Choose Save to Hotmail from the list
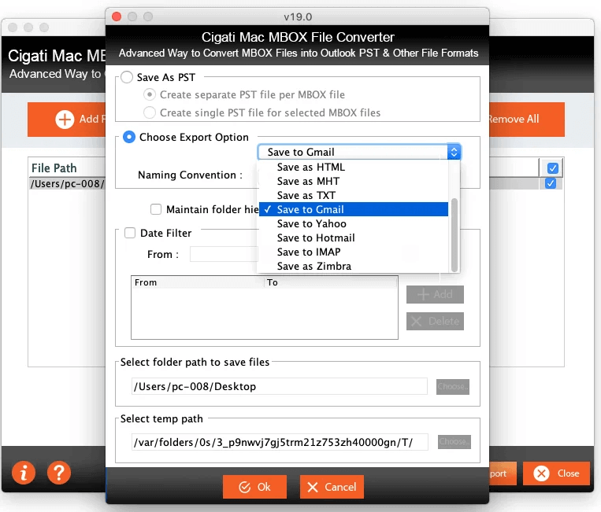Image resolution: width=601 pixels, height=512 pixels. pyautogui.click(x=354, y=238)
